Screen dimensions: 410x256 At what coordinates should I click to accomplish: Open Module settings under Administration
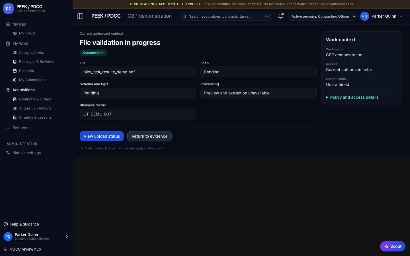[x=26, y=153]
